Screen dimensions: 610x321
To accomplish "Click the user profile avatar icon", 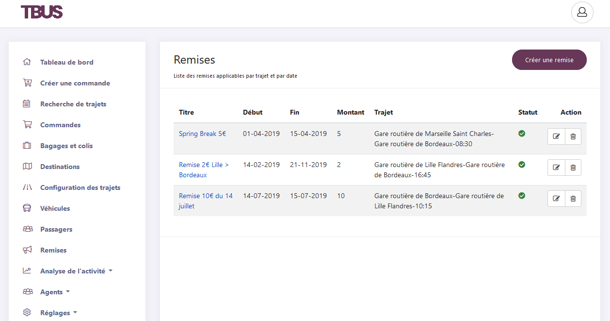I will (x=582, y=13).
